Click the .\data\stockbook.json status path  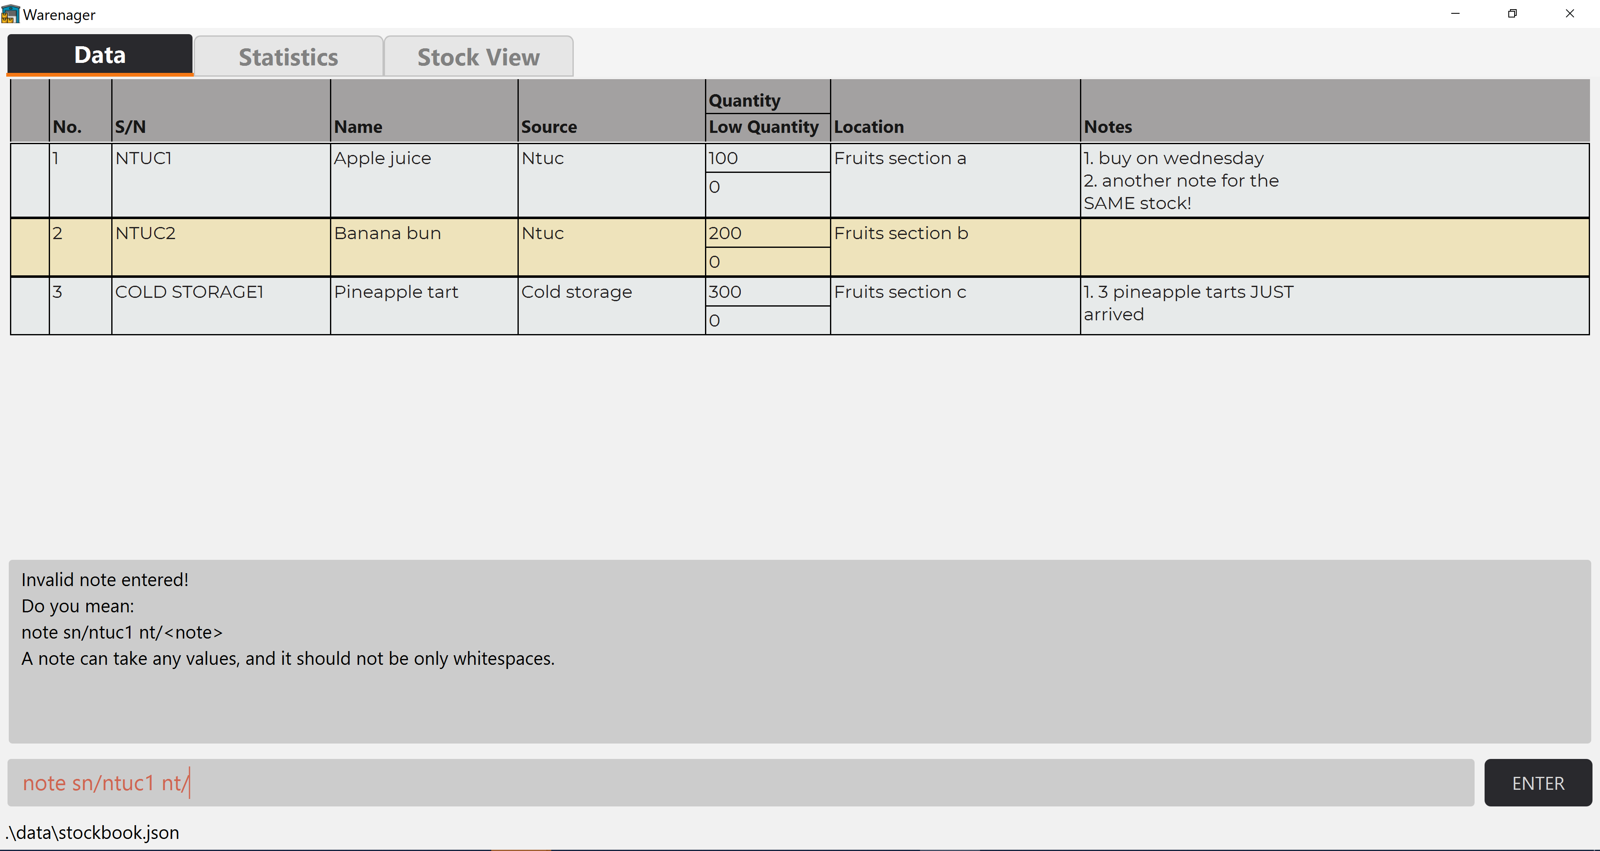pos(92,832)
